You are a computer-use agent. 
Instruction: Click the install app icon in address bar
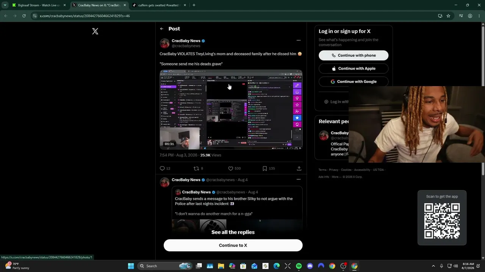click(x=440, y=16)
